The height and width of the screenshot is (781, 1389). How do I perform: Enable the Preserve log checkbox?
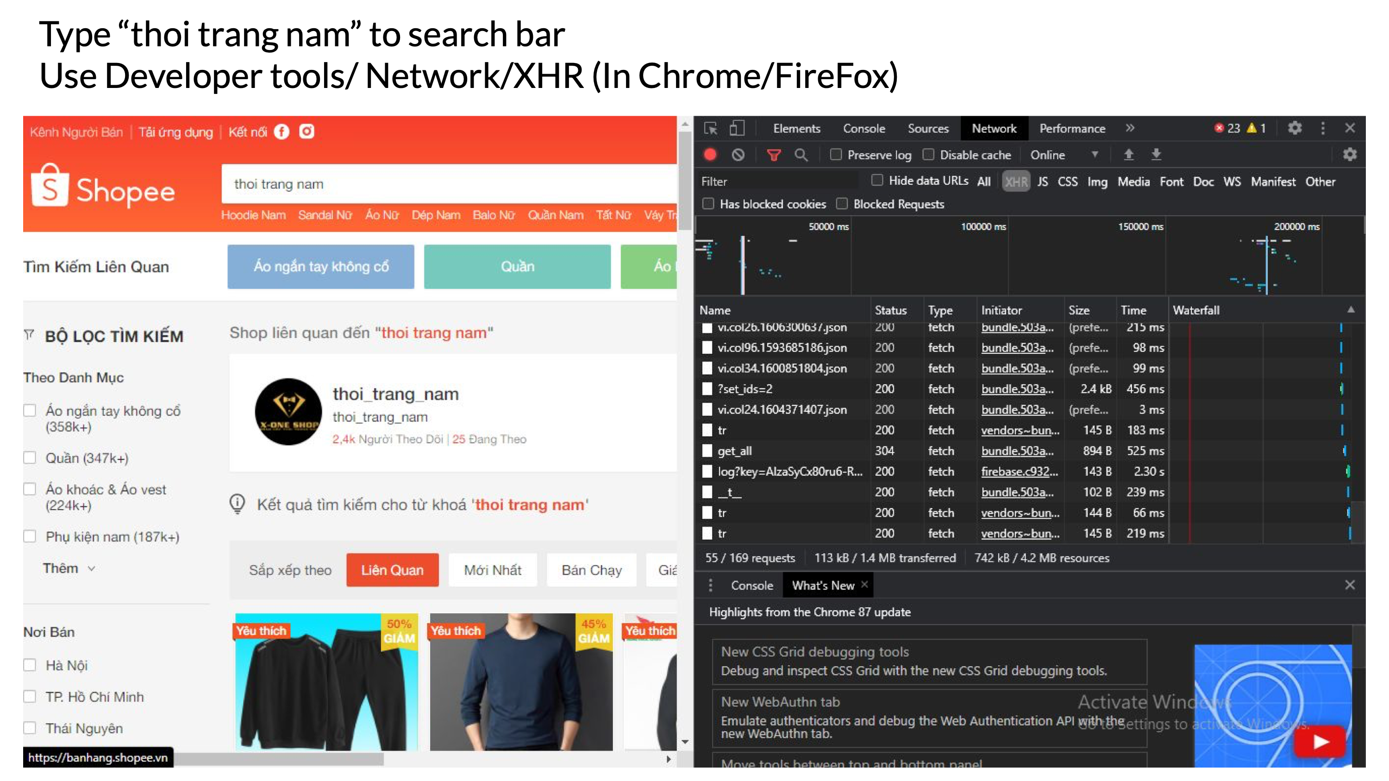pos(836,155)
